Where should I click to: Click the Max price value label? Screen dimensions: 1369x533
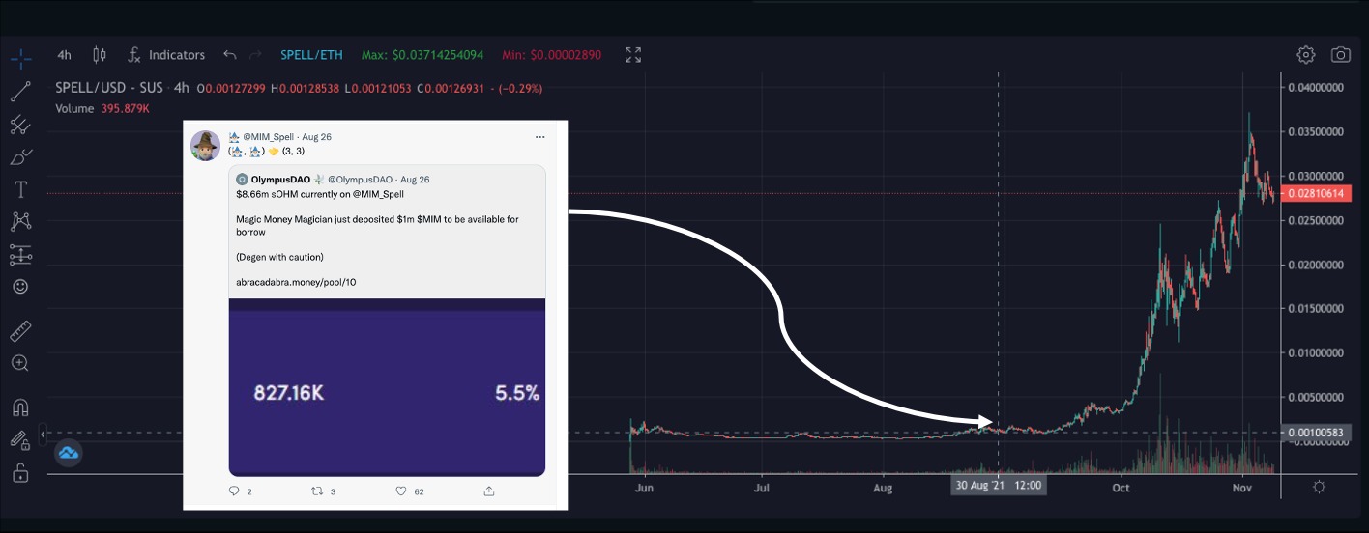(423, 55)
